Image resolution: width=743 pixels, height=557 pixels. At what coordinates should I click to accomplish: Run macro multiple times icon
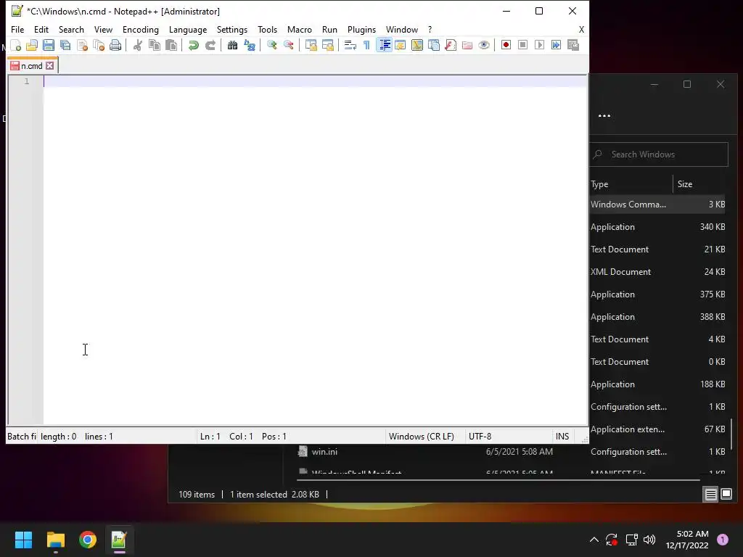click(x=556, y=45)
